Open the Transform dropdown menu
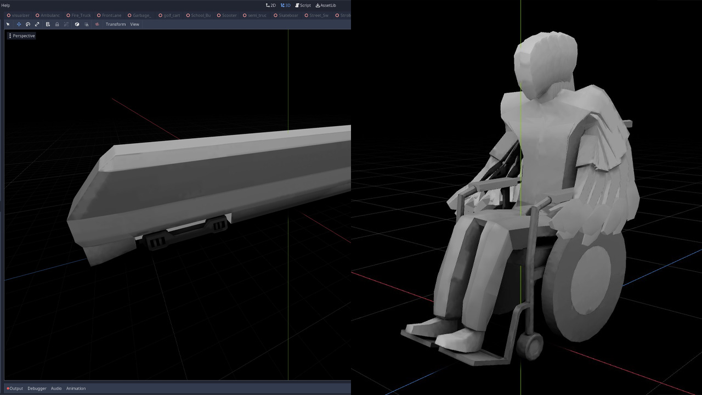702x395 pixels. point(115,24)
